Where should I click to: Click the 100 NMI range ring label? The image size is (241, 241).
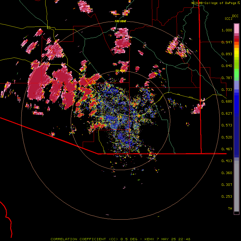[120, 21]
